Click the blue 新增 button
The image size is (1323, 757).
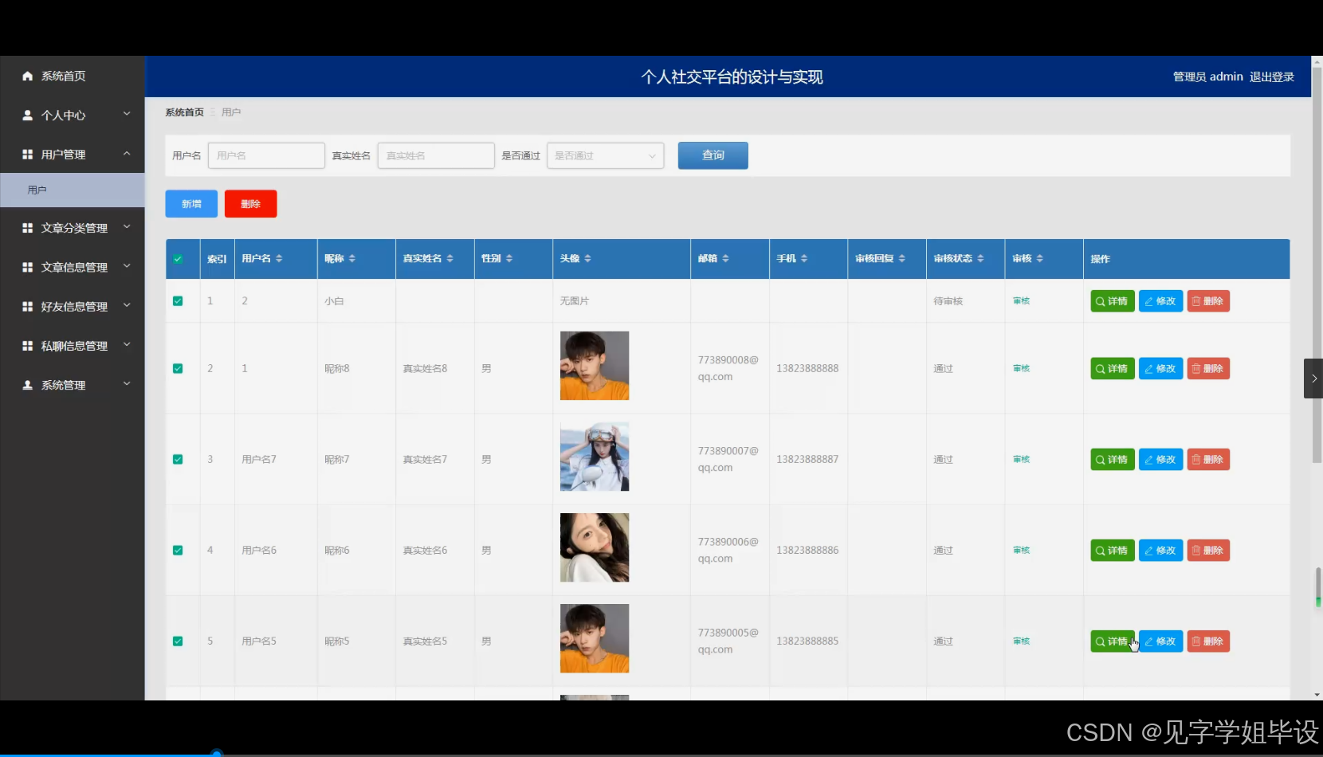coord(191,204)
